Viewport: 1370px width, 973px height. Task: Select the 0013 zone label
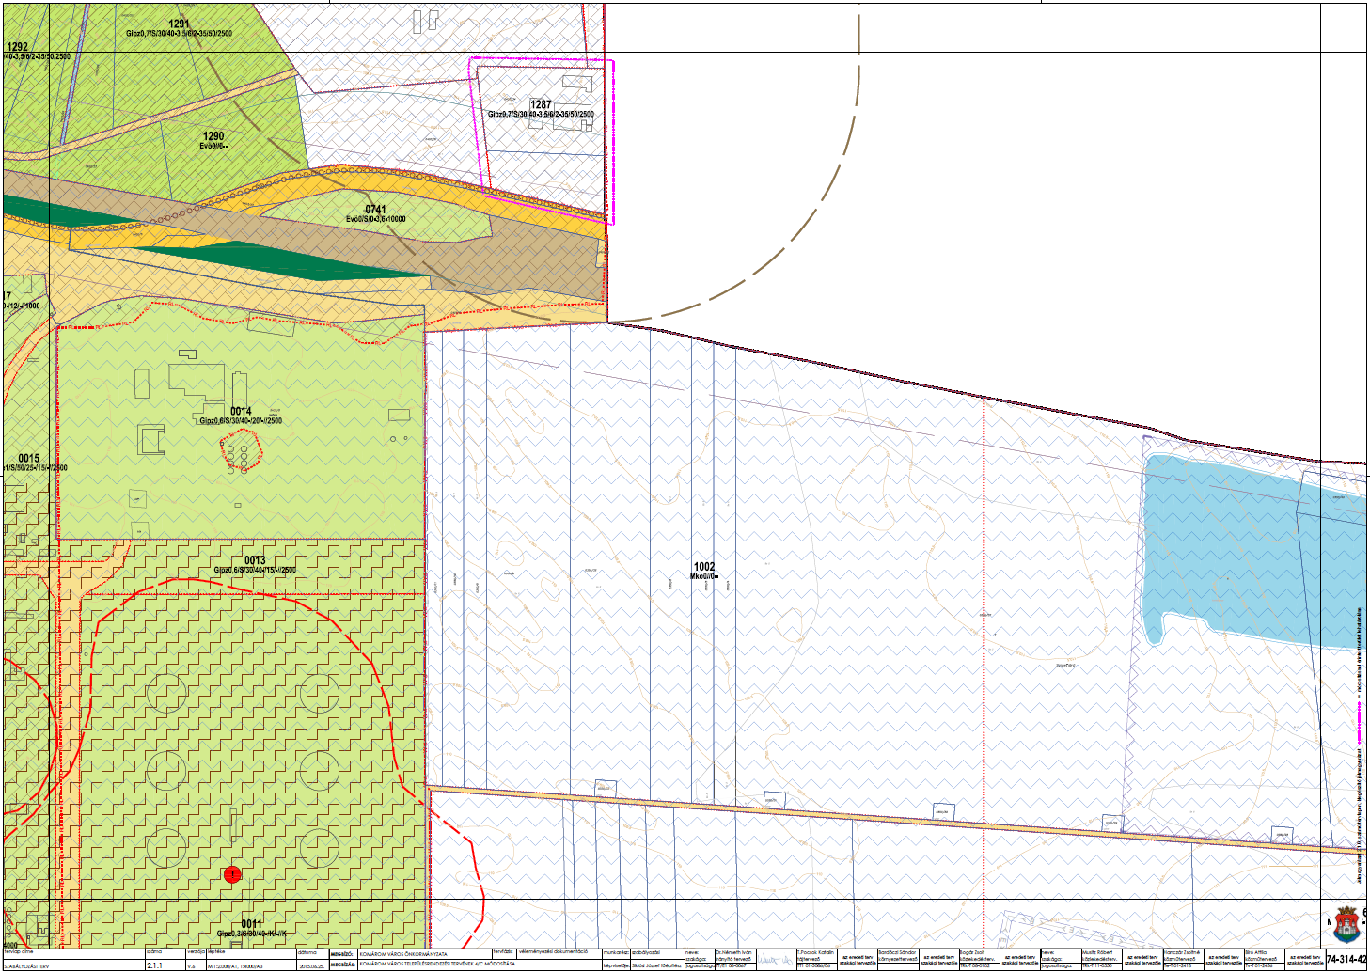coord(255,560)
